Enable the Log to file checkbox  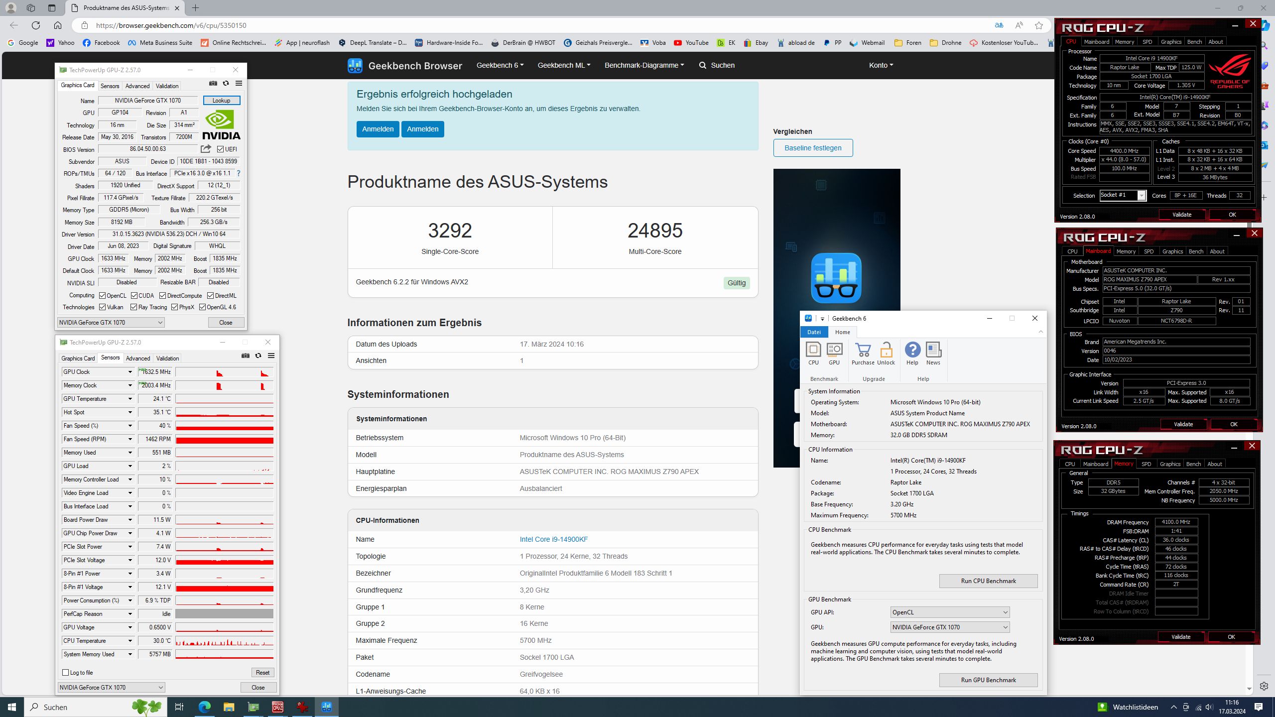(x=65, y=672)
